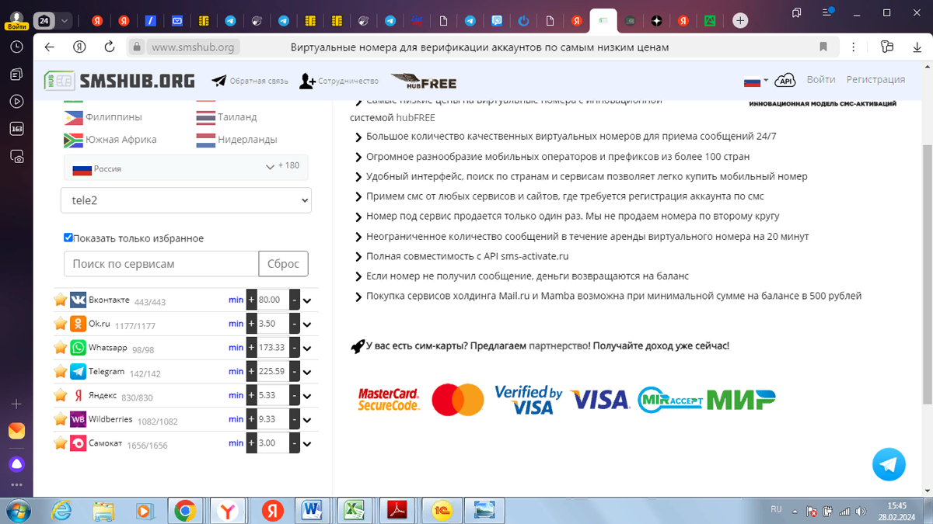Click min link for Вконтакте
The width and height of the screenshot is (933, 524).
(x=236, y=300)
